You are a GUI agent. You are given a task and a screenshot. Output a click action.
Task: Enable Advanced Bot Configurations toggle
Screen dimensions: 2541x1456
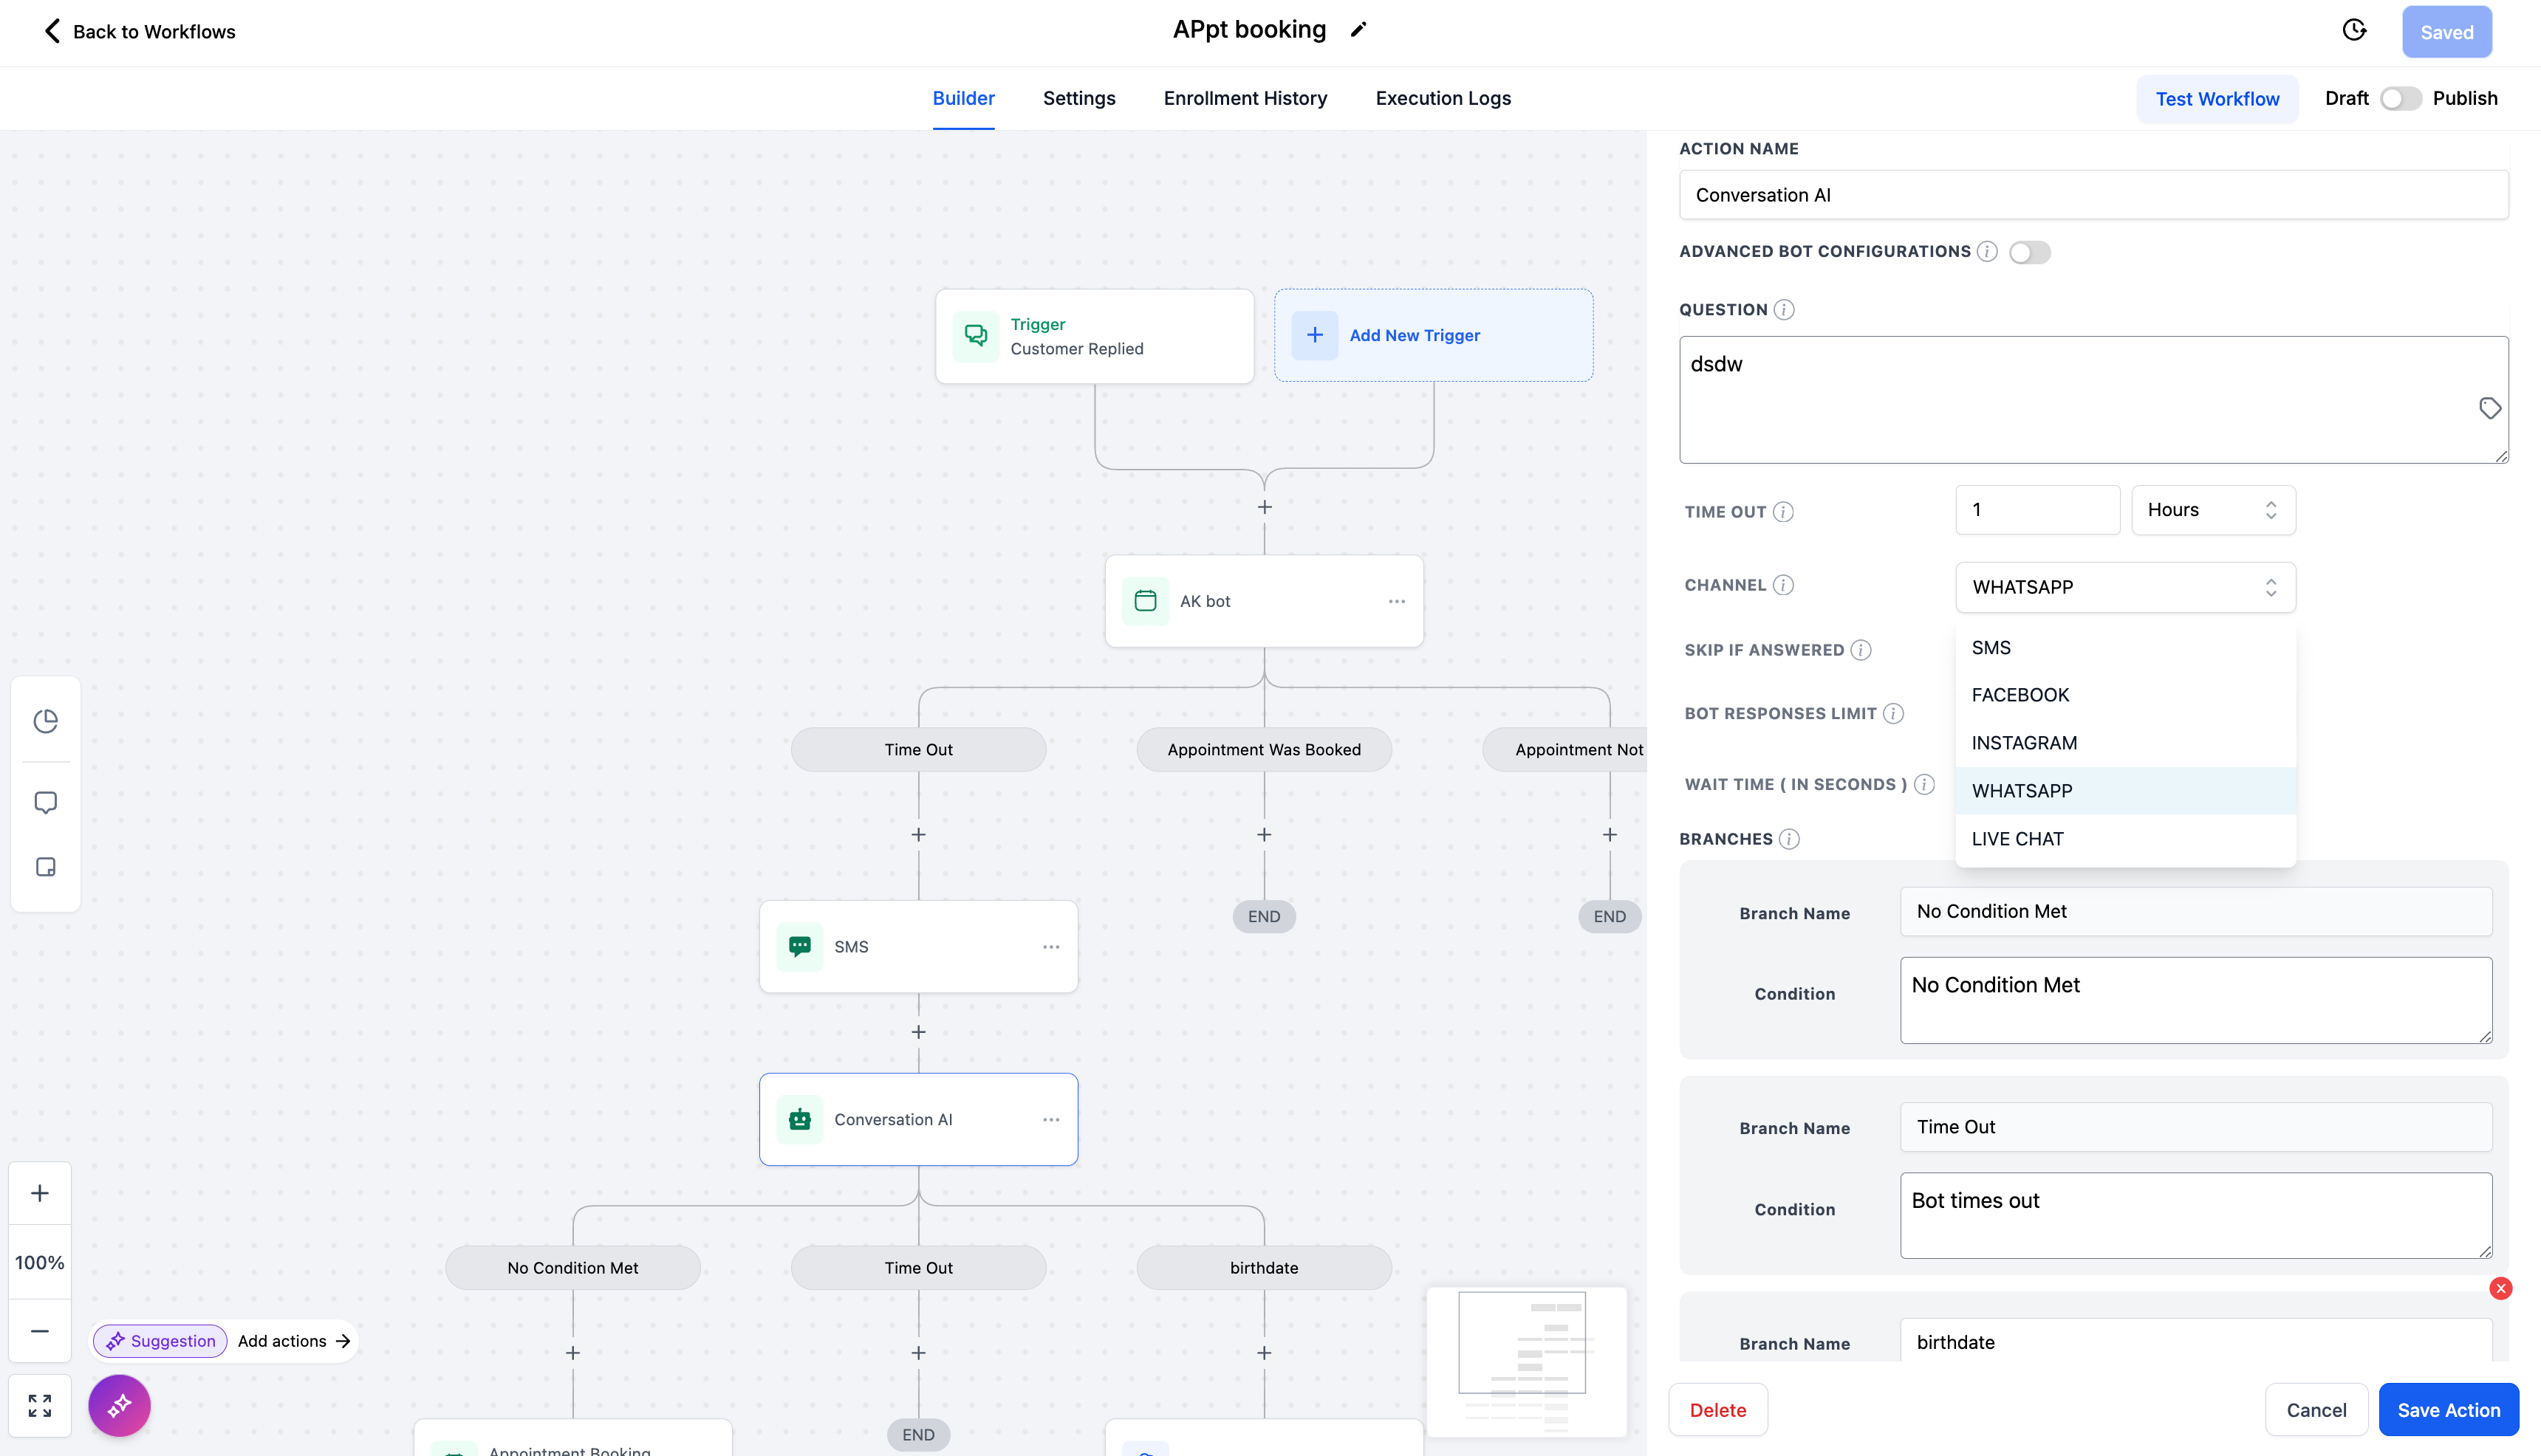[2029, 252]
